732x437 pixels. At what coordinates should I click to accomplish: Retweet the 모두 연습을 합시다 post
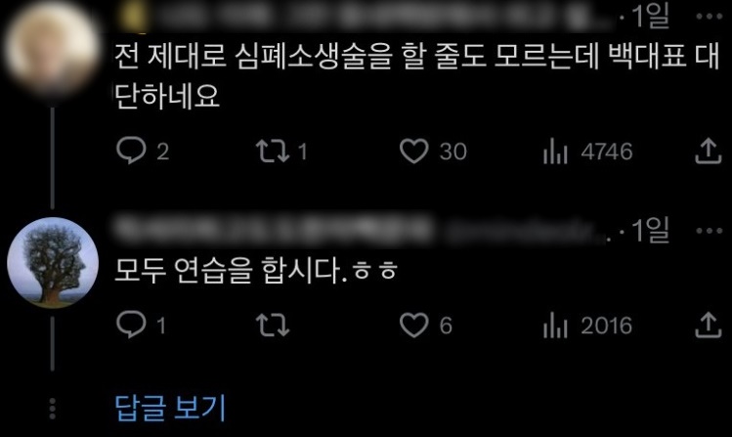(273, 325)
